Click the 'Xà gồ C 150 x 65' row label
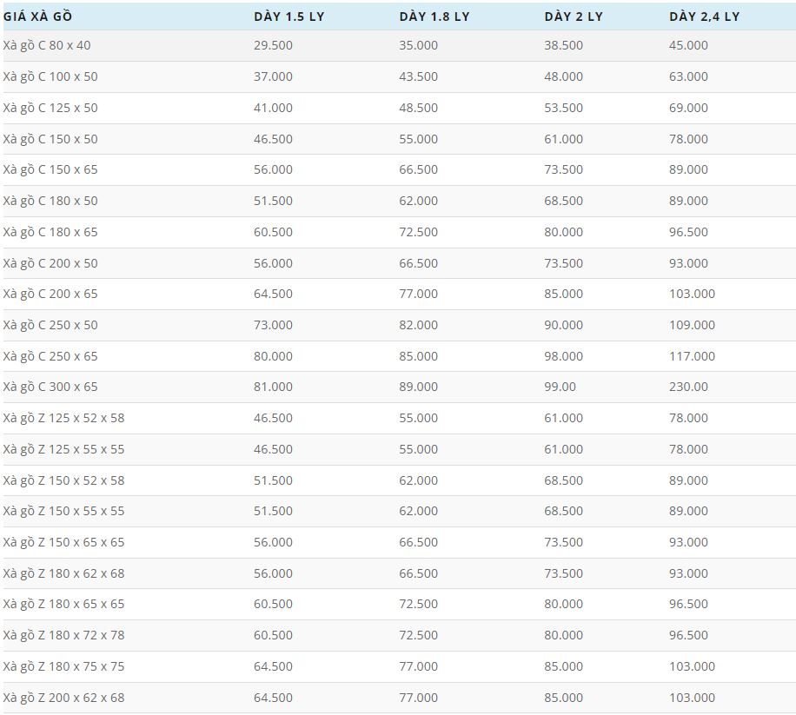Image resolution: width=796 pixels, height=715 pixels. [50, 169]
